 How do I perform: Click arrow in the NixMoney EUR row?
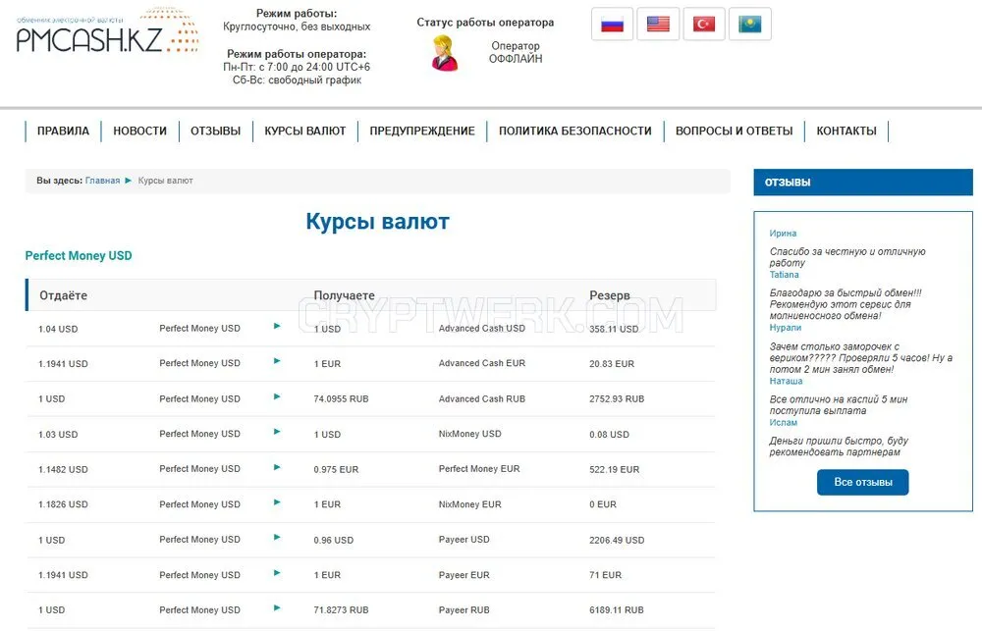click(277, 502)
